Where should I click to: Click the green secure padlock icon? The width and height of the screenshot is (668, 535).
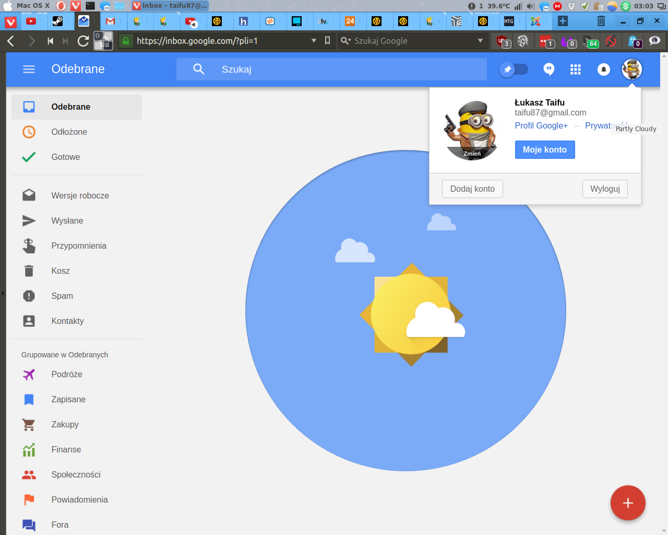tap(126, 40)
